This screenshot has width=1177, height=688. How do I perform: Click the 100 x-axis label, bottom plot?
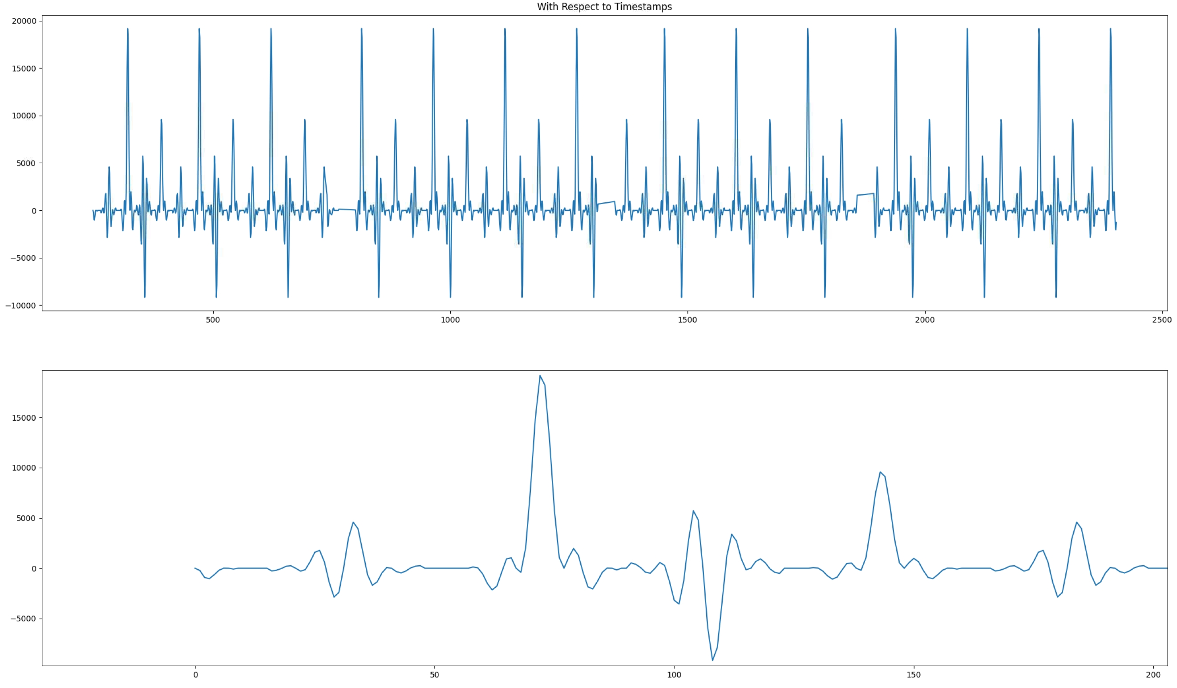674,675
